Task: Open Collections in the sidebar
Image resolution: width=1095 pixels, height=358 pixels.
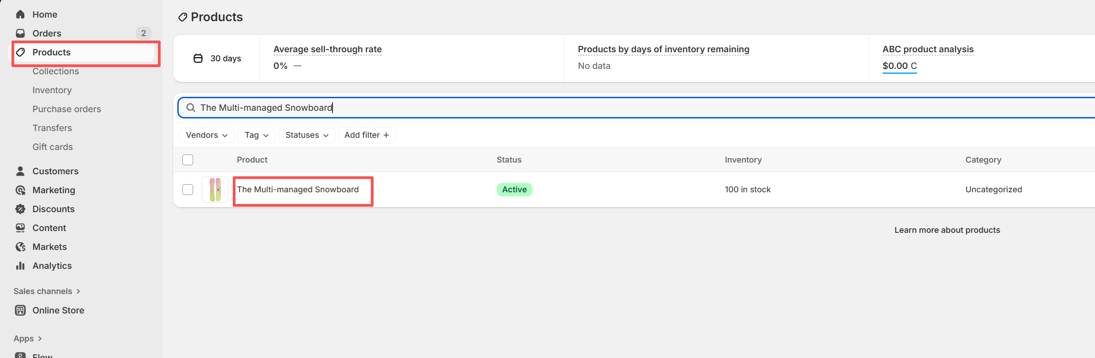Action: click(x=55, y=71)
